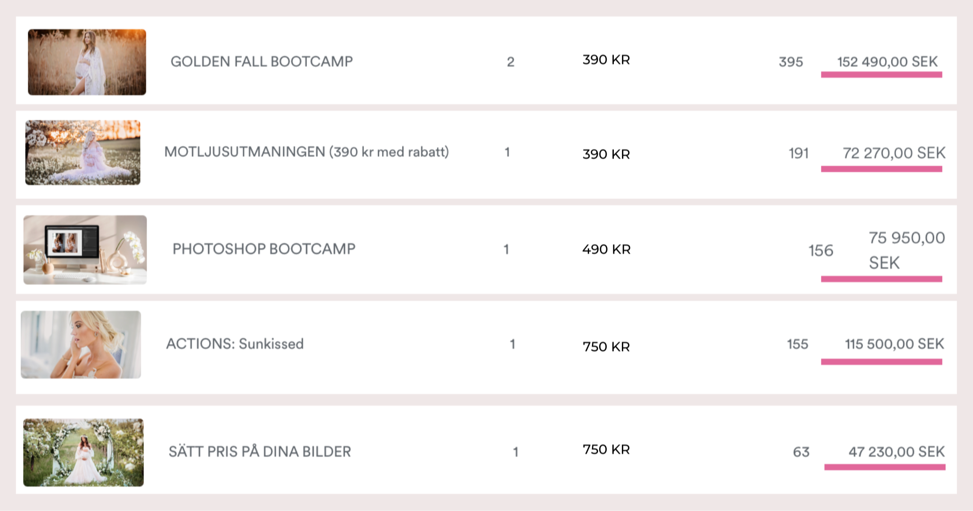Select the 72 270,00 SEK revenue amount
This screenshot has width=973, height=511.
coord(894,153)
